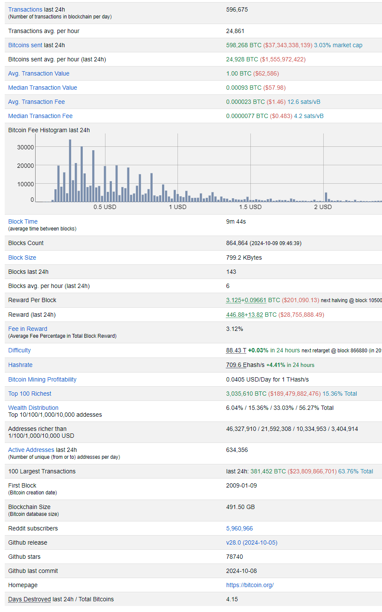Click the 598,268 BTC sent amount
The image size is (382, 612).
pos(244,45)
